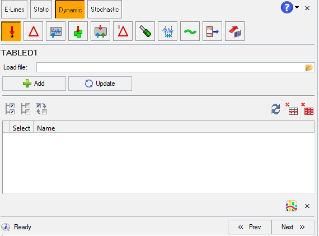Click the info icon in status bar
Image resolution: width=319 pixels, height=236 pixels.
point(6,227)
